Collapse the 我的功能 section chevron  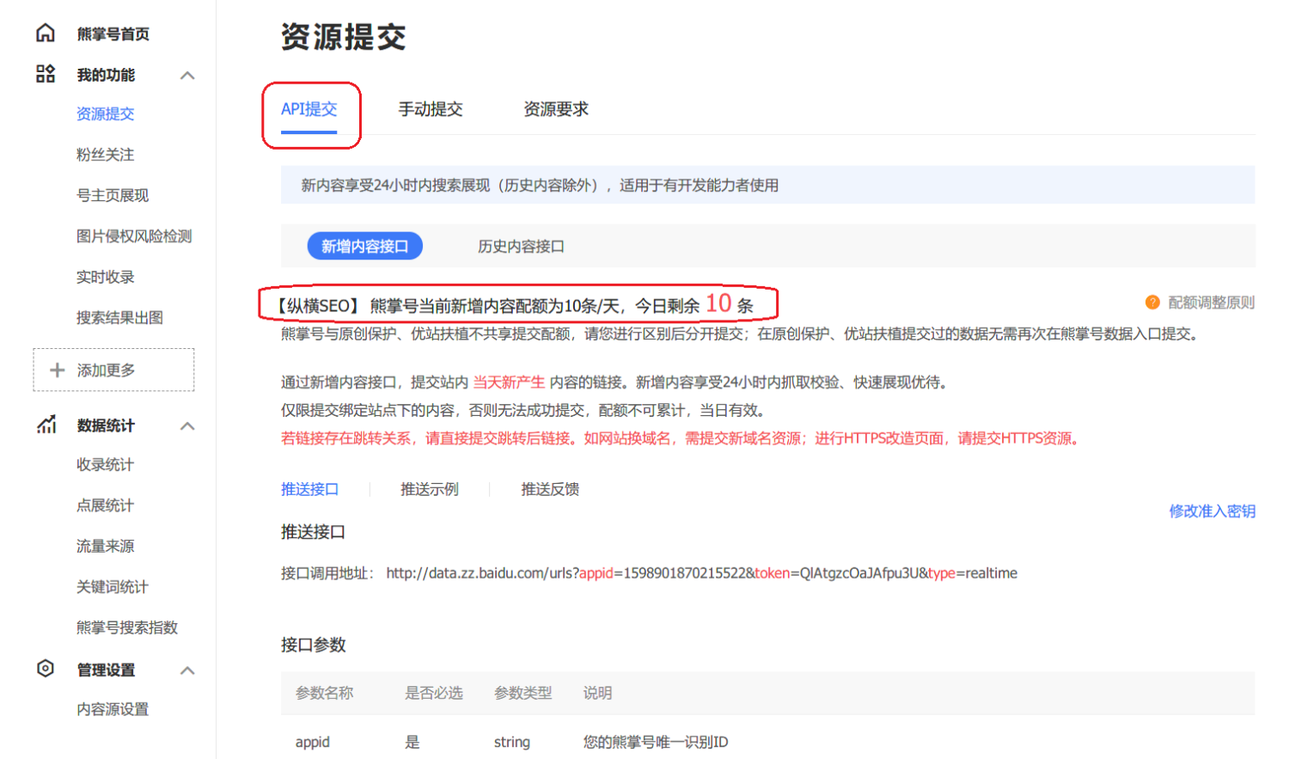click(x=187, y=75)
